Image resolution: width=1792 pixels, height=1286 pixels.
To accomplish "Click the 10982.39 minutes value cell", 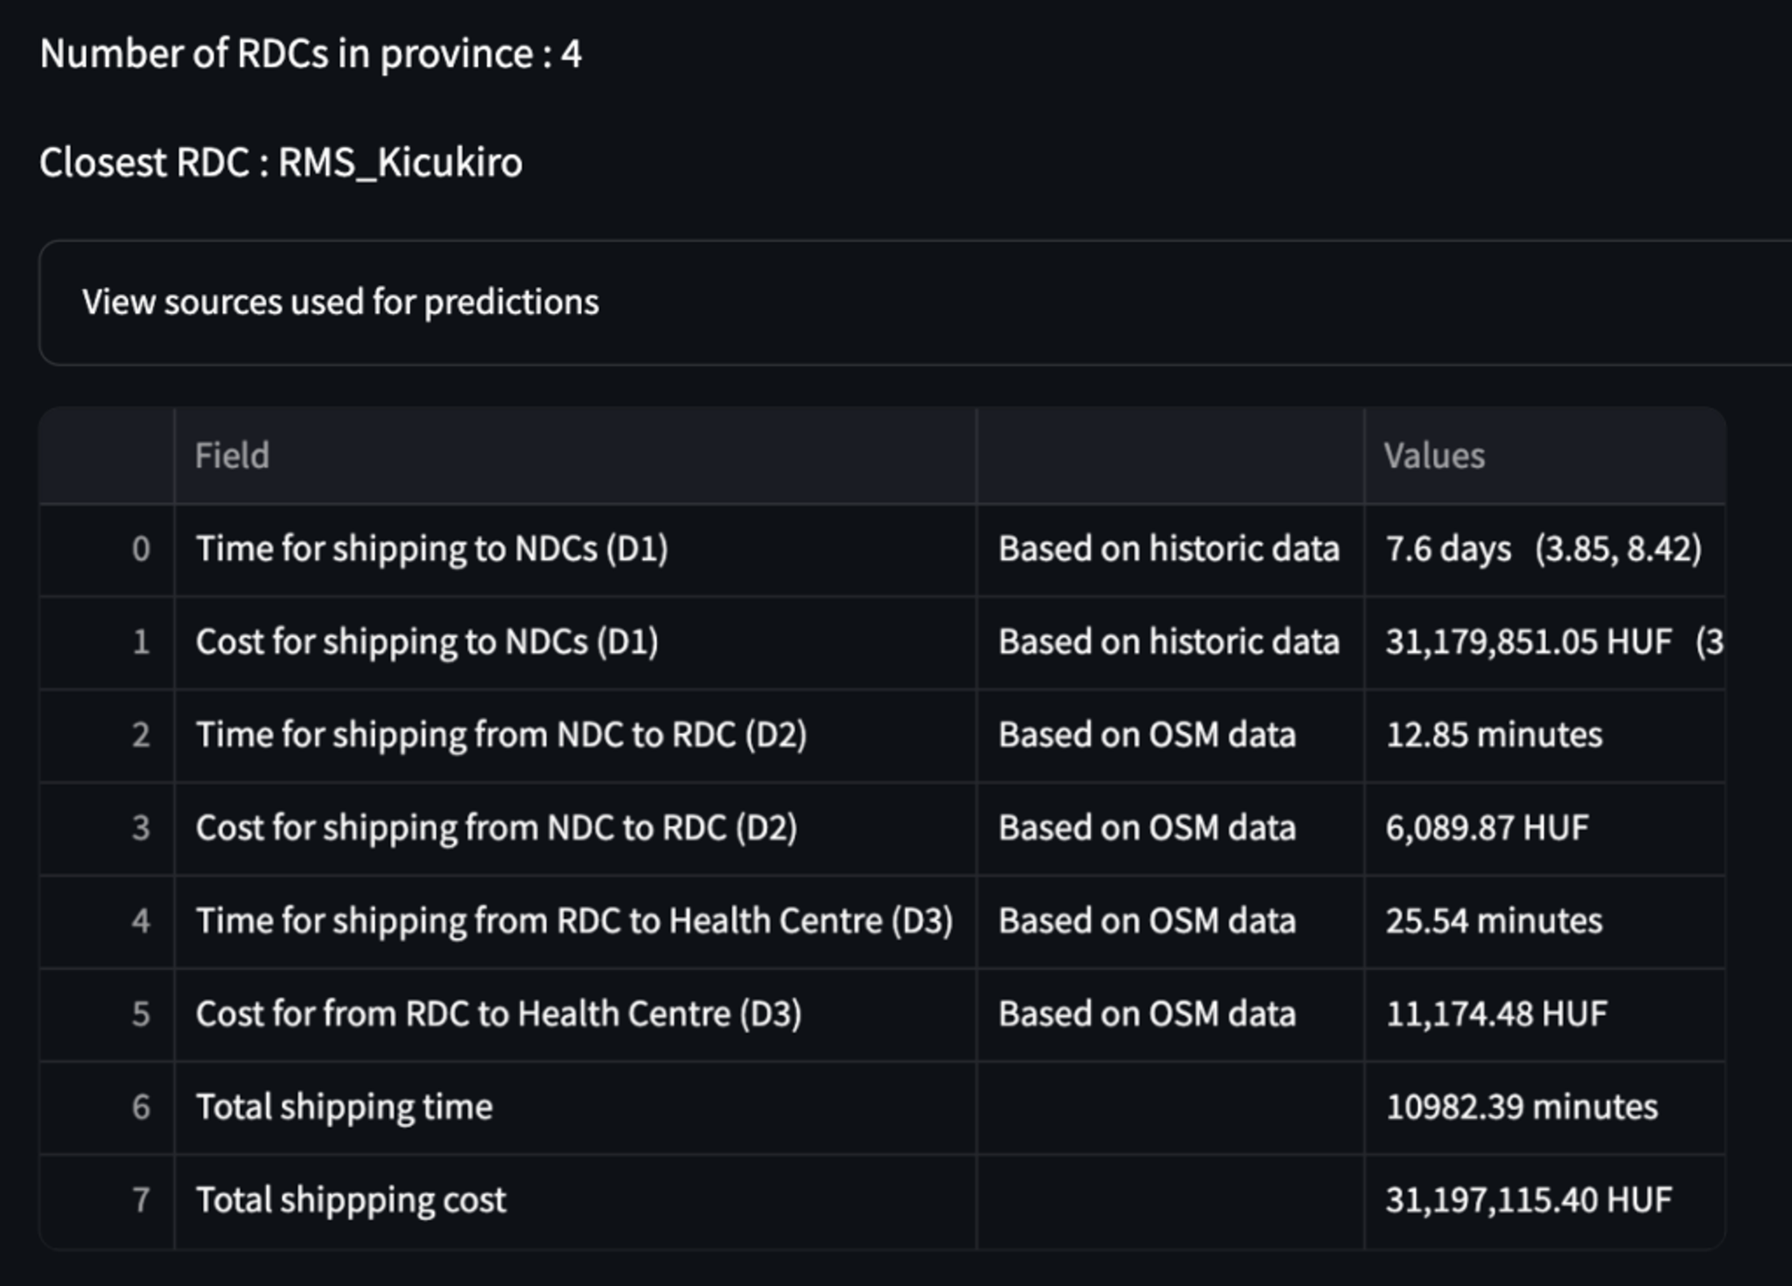I will pyautogui.click(x=1545, y=1108).
